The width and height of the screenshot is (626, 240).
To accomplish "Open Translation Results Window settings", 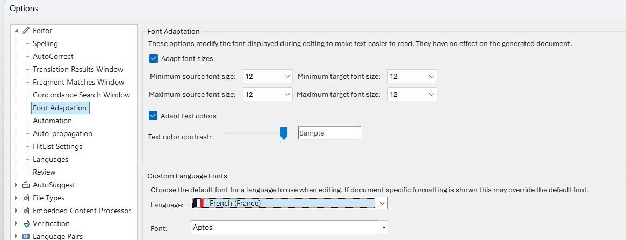I will click(x=78, y=69).
